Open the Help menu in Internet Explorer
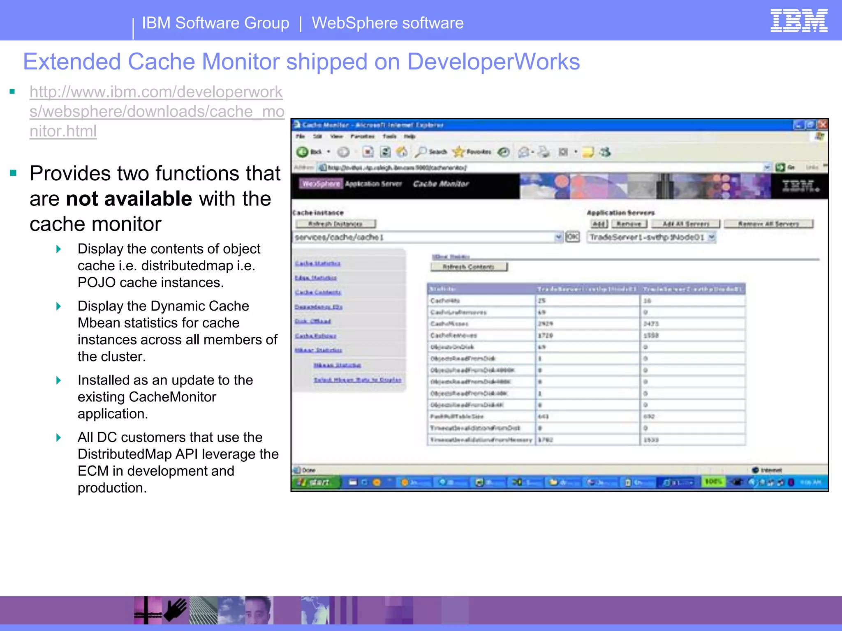 pyautogui.click(x=409, y=136)
